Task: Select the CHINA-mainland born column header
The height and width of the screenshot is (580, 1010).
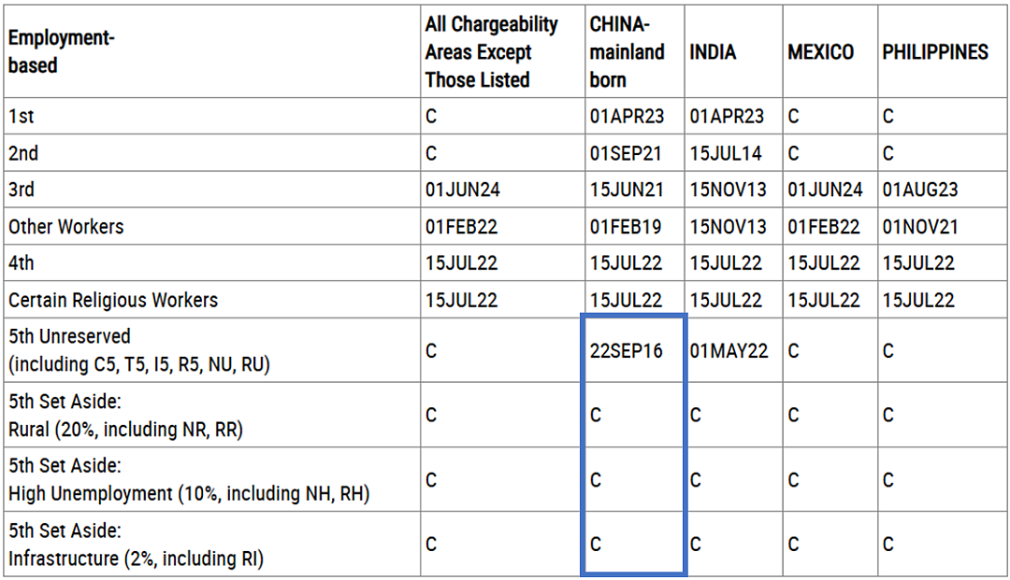Action: (627, 52)
